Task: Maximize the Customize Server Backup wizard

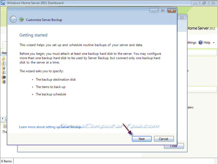Action: pyautogui.click(x=163, y=11)
